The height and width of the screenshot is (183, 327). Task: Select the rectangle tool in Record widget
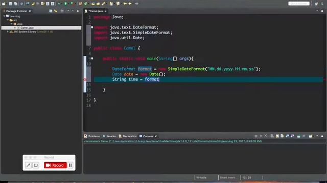coord(36,165)
